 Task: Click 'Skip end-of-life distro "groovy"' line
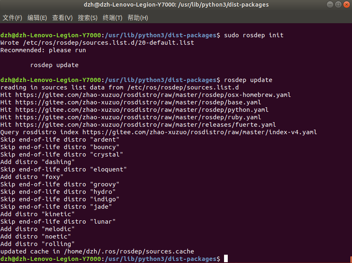[x=60, y=184]
